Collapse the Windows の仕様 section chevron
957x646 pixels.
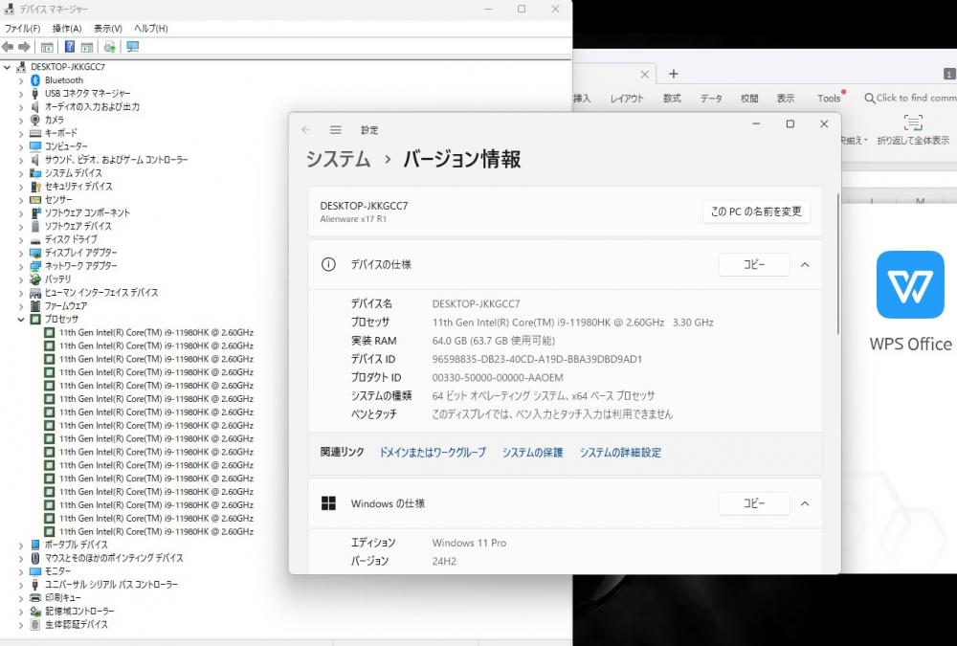point(805,503)
